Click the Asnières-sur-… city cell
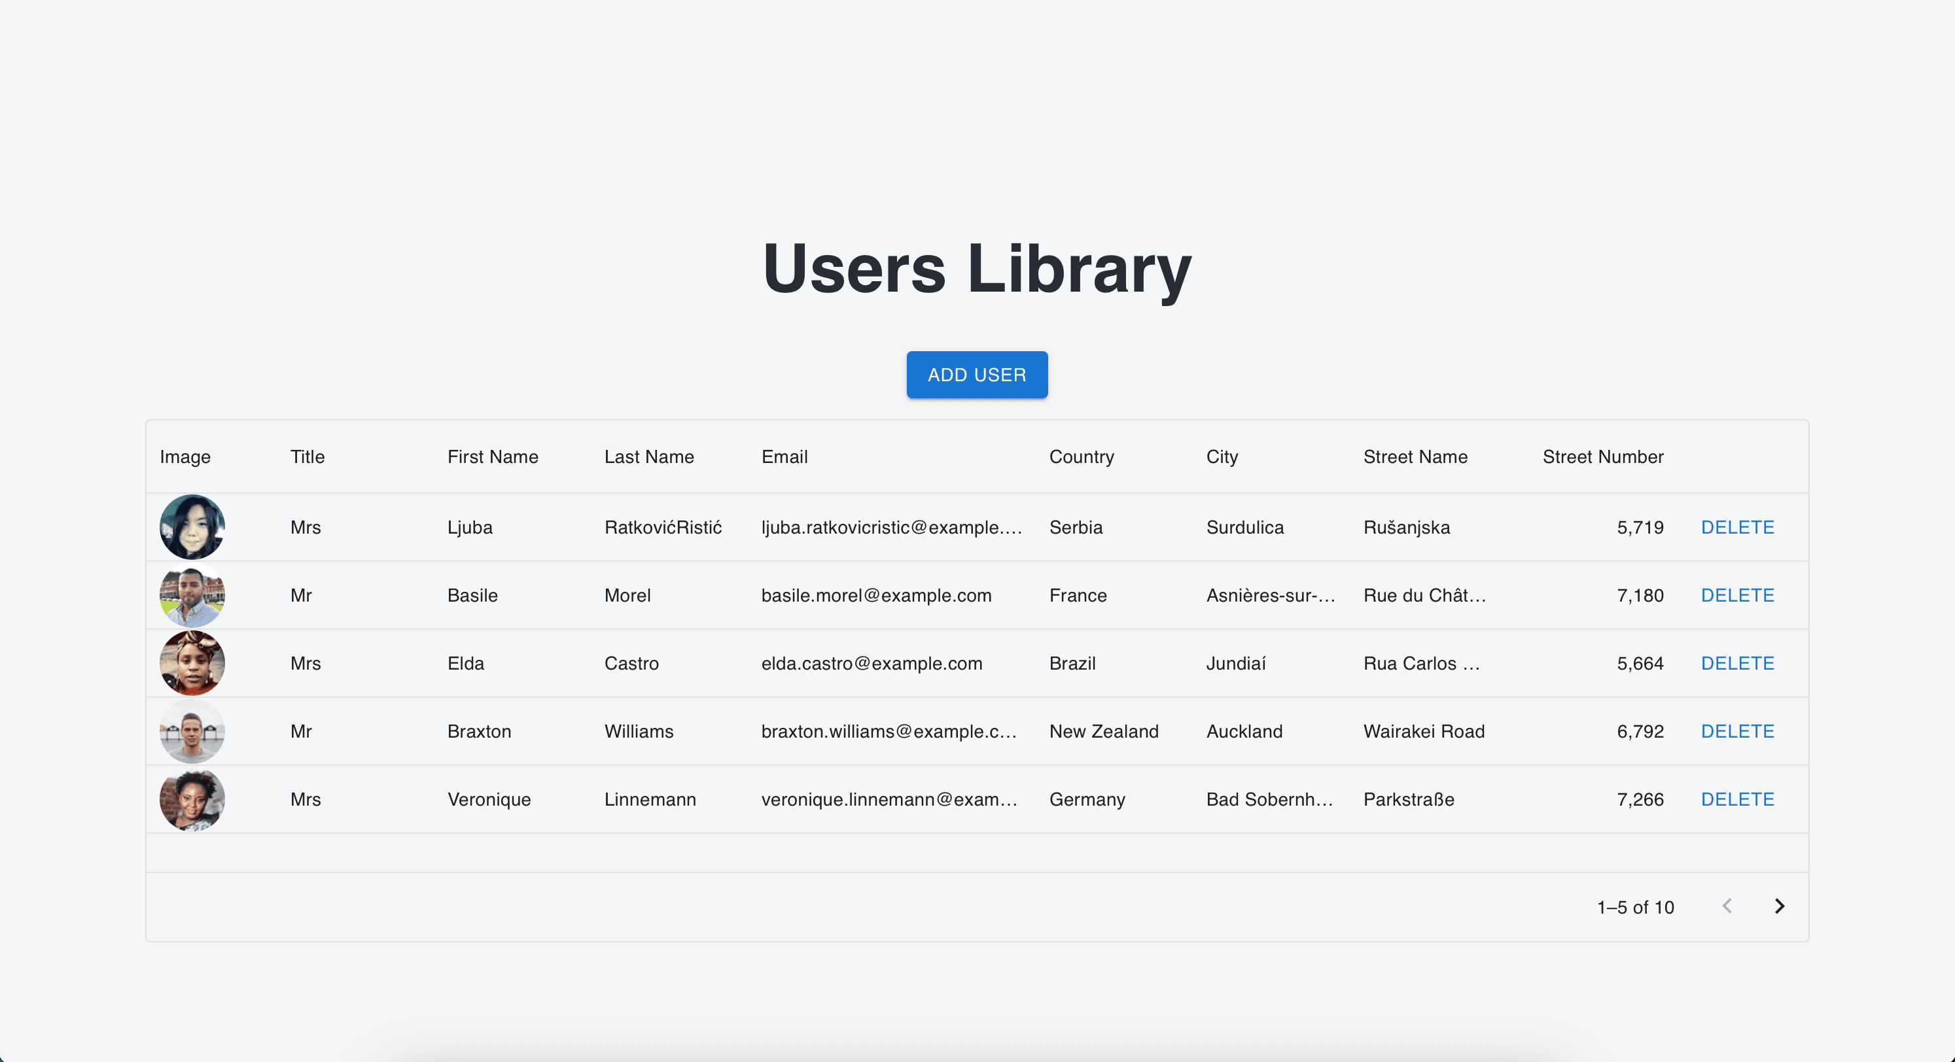Viewport: 1955px width, 1062px height. tap(1271, 596)
